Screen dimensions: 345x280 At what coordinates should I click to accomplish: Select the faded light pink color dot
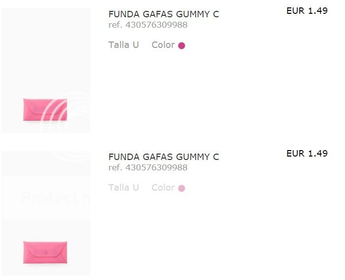point(181,188)
